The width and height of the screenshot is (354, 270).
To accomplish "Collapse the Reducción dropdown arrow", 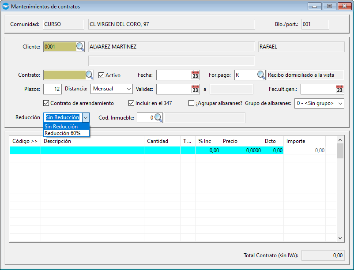I will [x=86, y=118].
